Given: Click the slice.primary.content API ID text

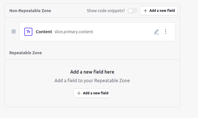Looking at the screenshot, I should pyautogui.click(x=74, y=32).
